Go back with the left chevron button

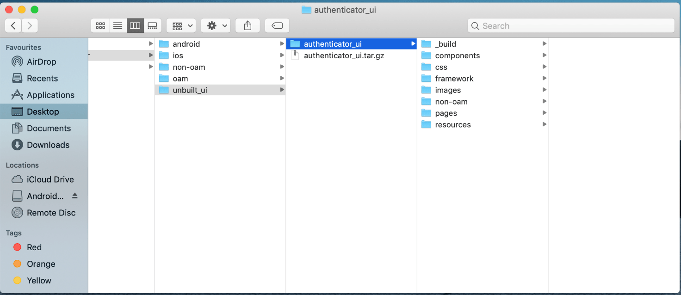tap(13, 25)
